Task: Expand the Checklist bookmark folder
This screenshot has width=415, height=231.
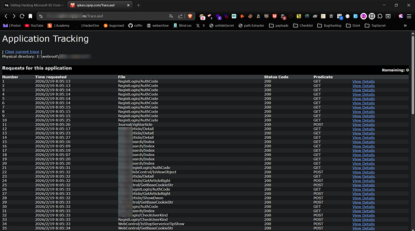Action: point(303,25)
